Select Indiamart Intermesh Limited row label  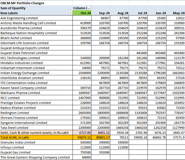point(22,68)
